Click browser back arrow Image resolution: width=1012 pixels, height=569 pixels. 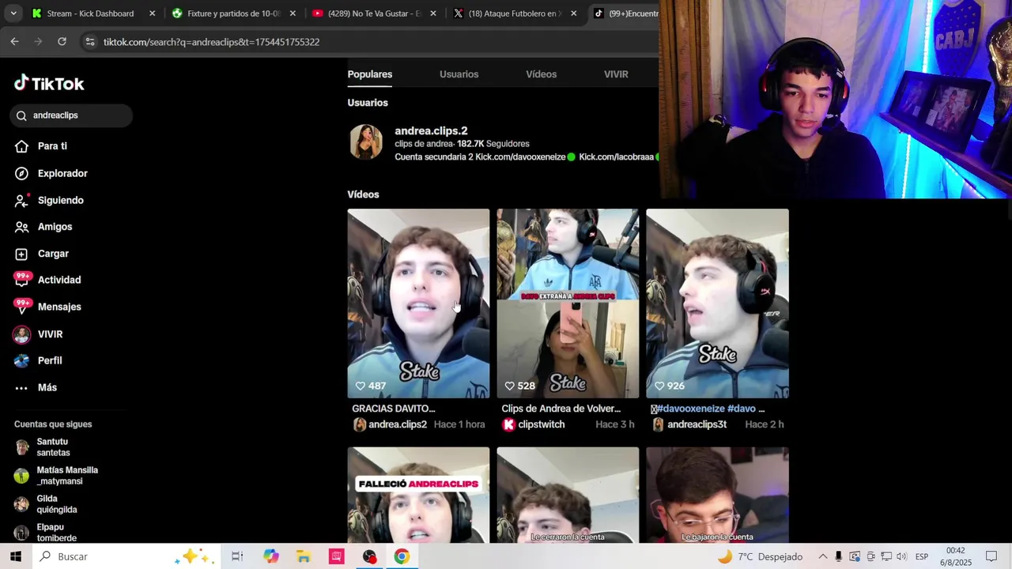(14, 41)
